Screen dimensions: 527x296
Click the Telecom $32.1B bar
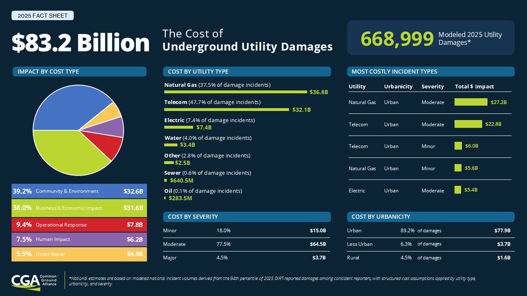tap(226, 110)
